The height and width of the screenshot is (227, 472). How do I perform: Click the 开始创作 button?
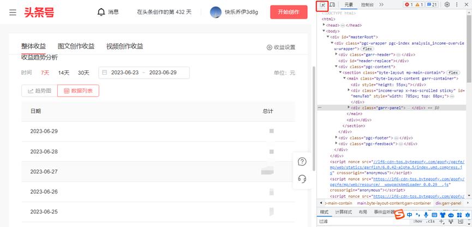289,12
